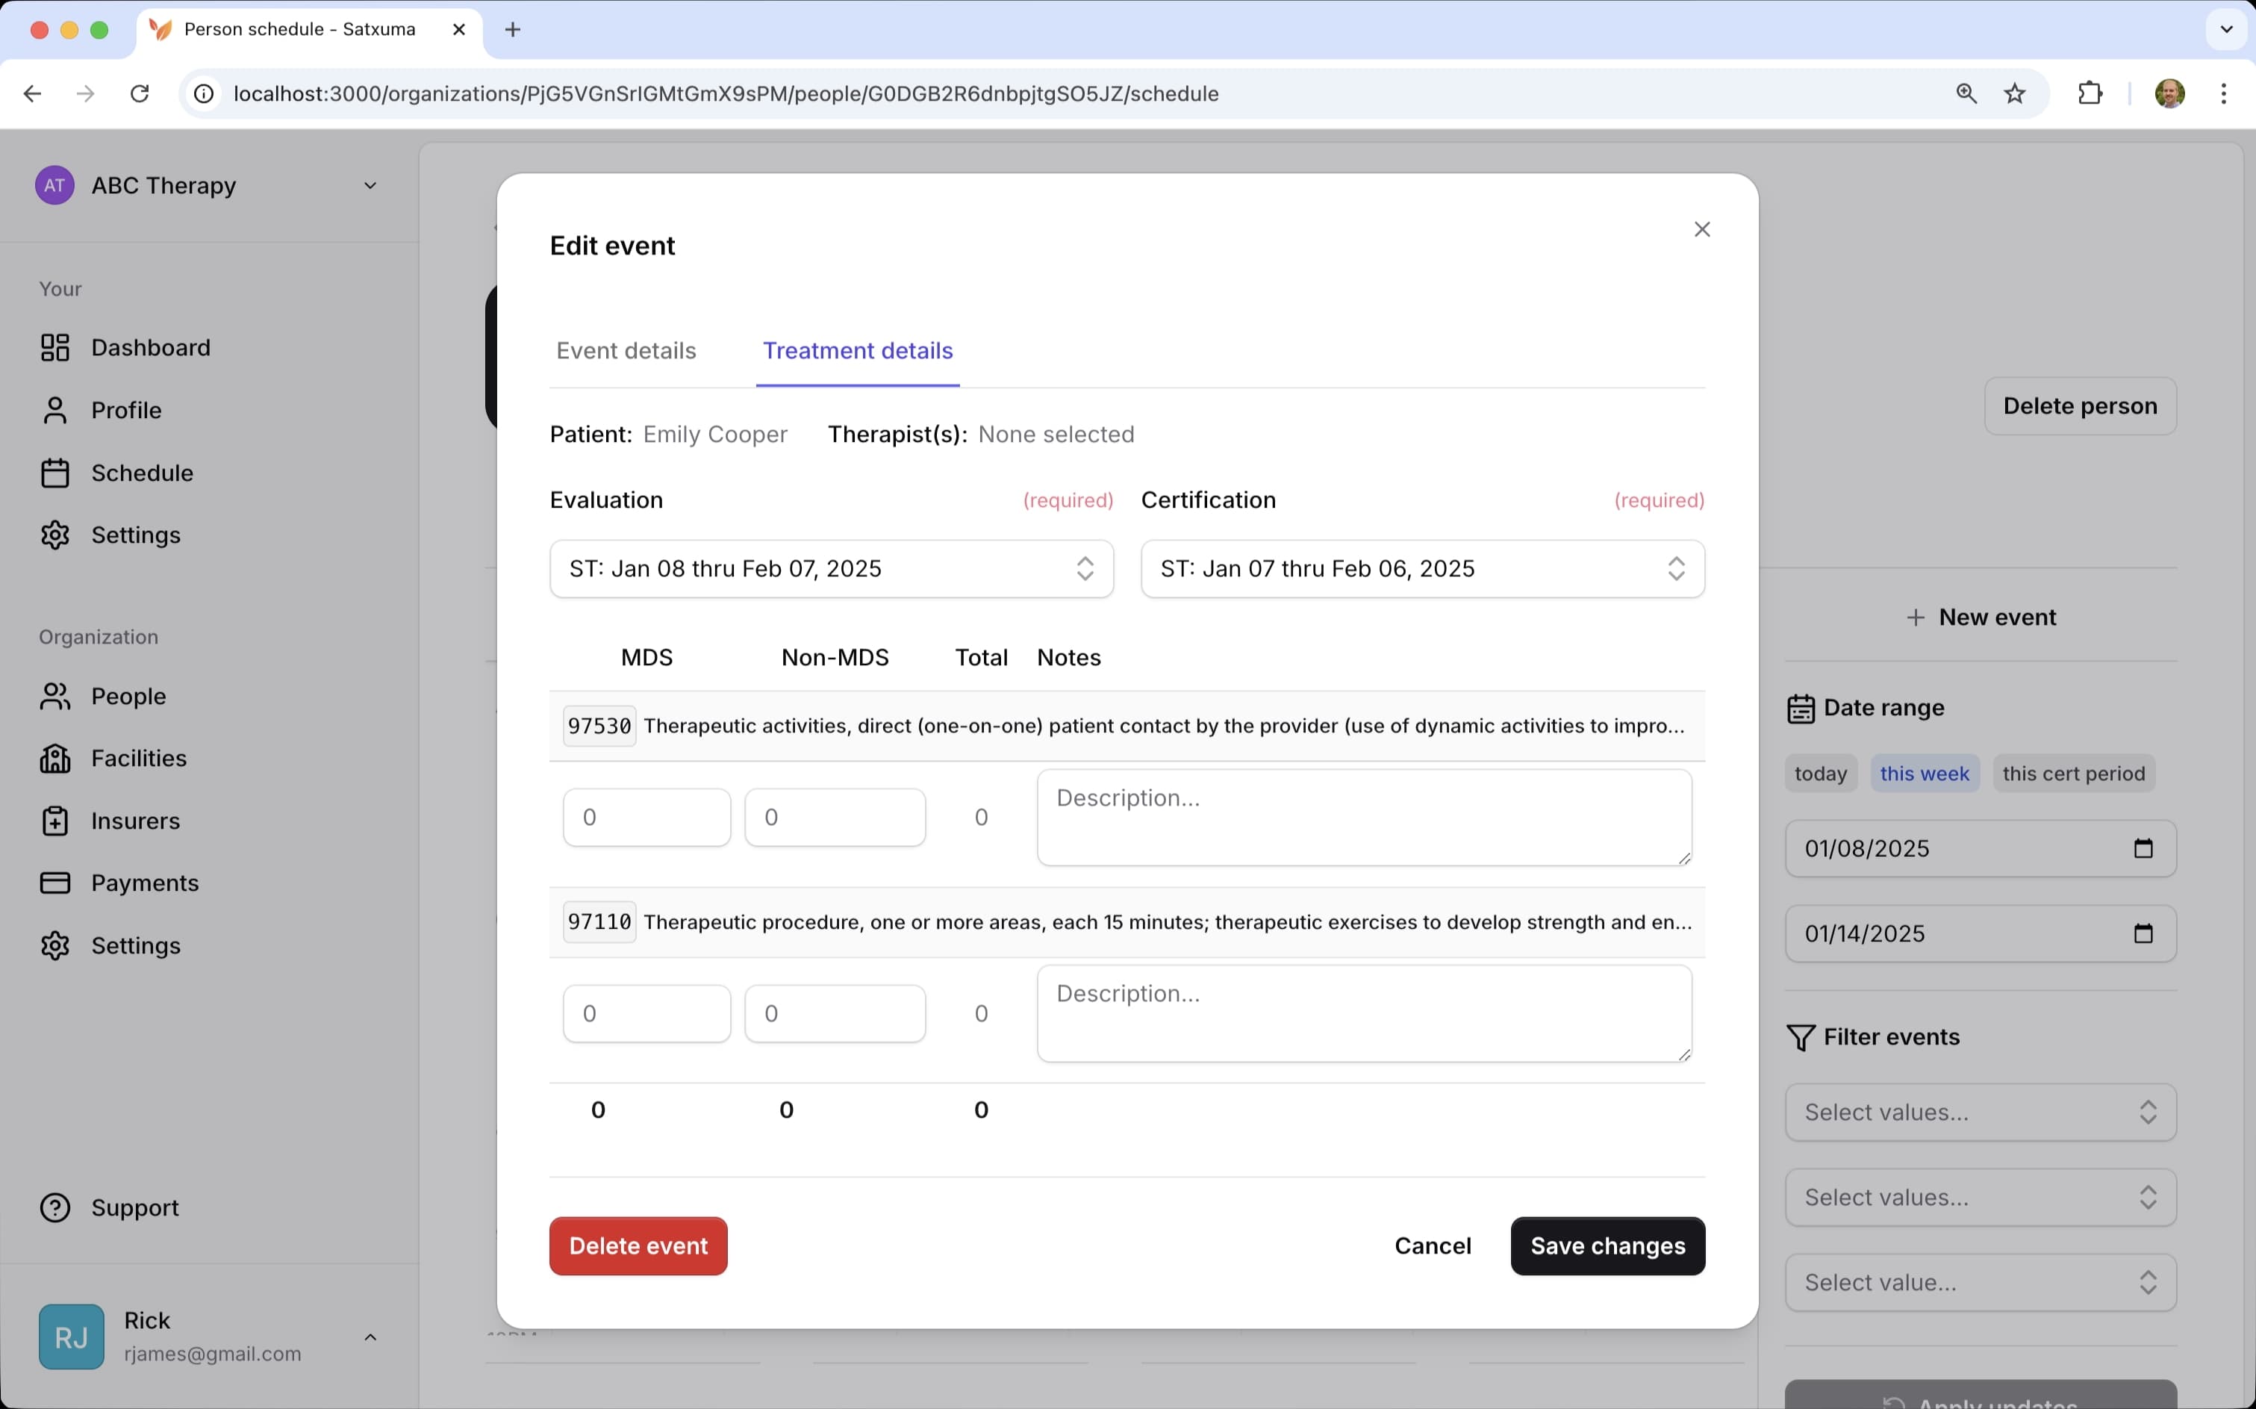
Task: Open personal Settings under Your section
Action: pos(110,535)
